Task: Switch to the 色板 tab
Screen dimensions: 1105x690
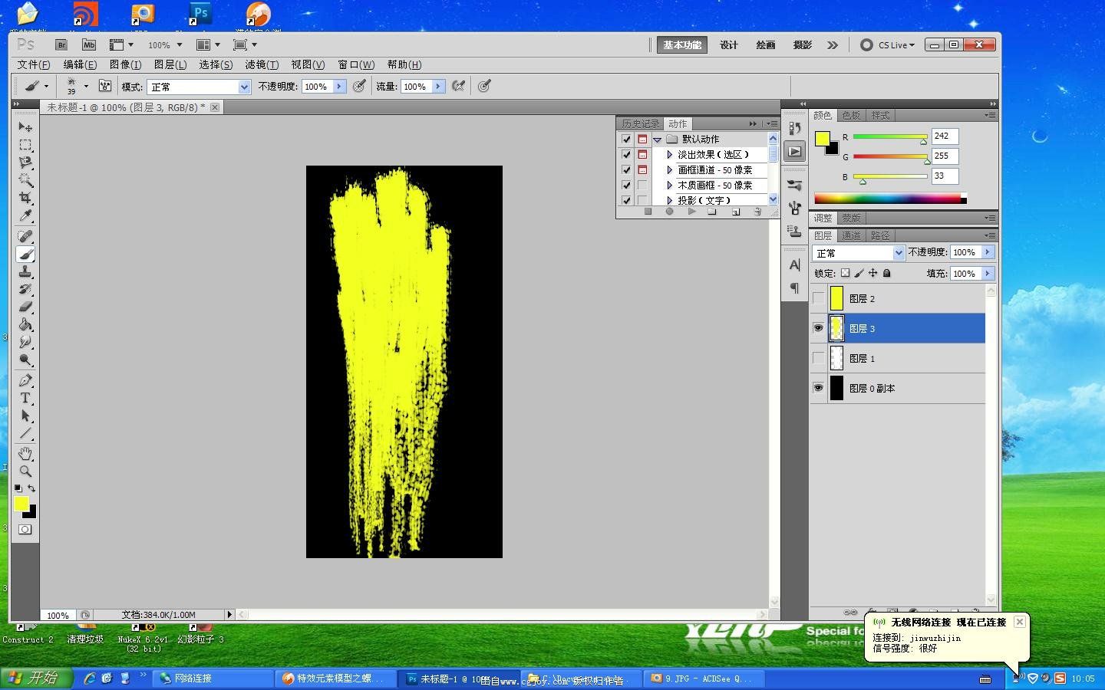Action: pyautogui.click(x=851, y=115)
